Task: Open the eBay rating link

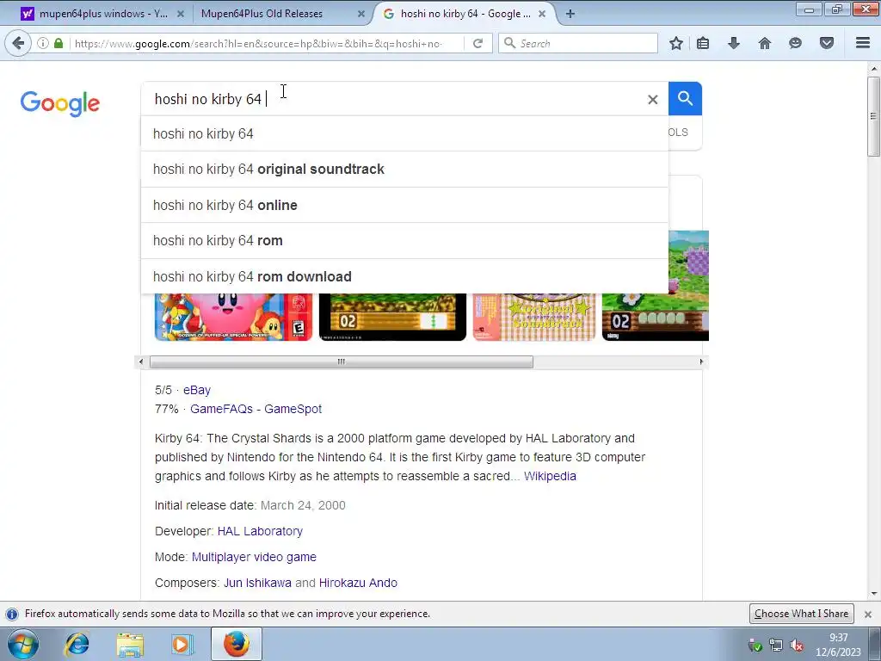Action: pos(197,390)
